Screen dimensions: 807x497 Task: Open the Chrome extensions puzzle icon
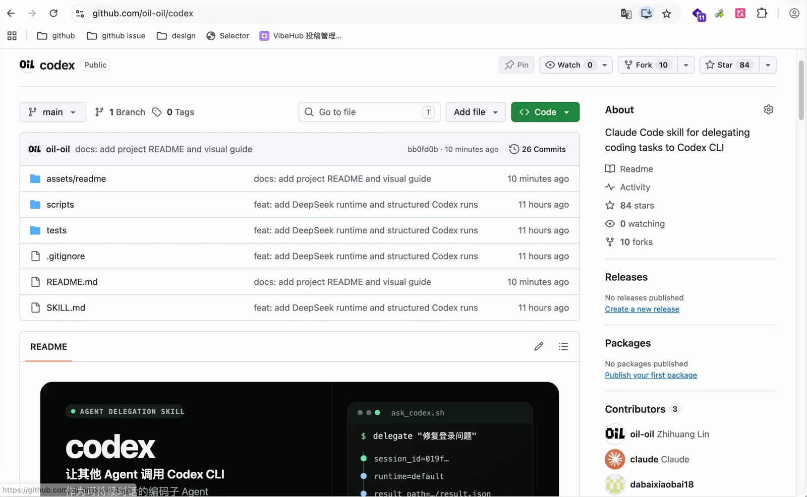[x=762, y=14]
